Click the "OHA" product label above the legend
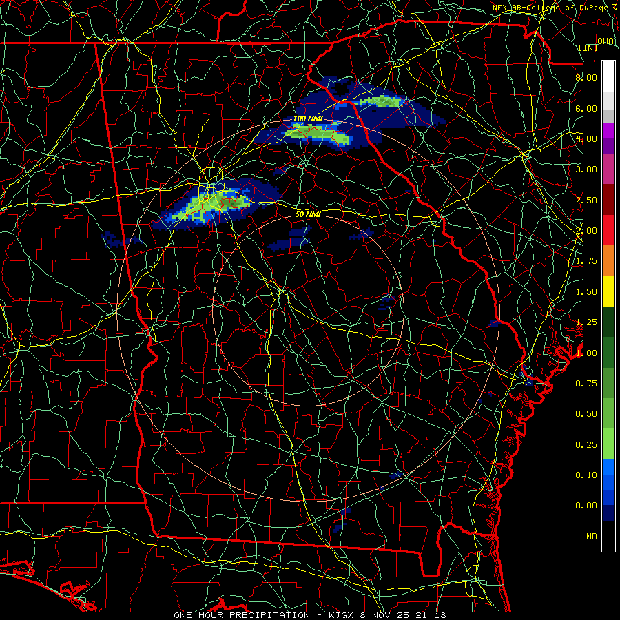The width and height of the screenshot is (620, 620). [606, 41]
